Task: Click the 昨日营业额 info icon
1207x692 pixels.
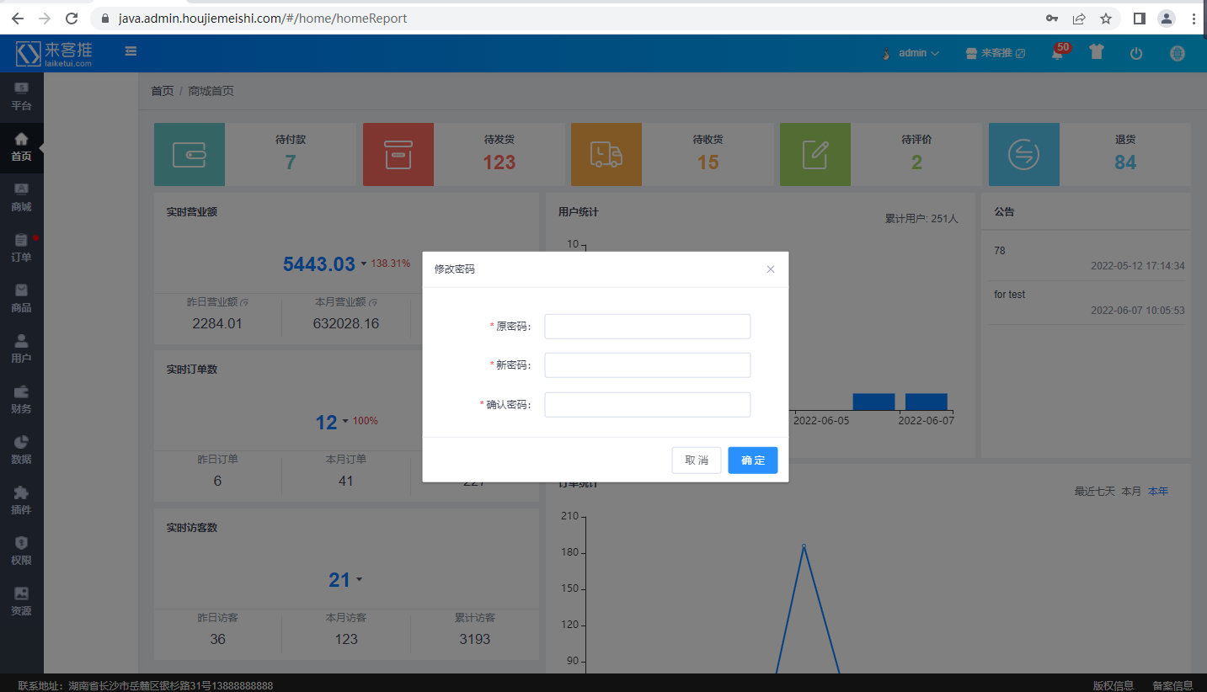Action: coord(244,302)
